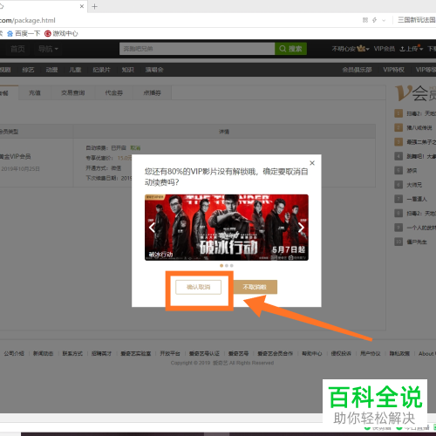Open the 知识 category
This screenshot has height=436, width=436.
pyautogui.click(x=128, y=70)
